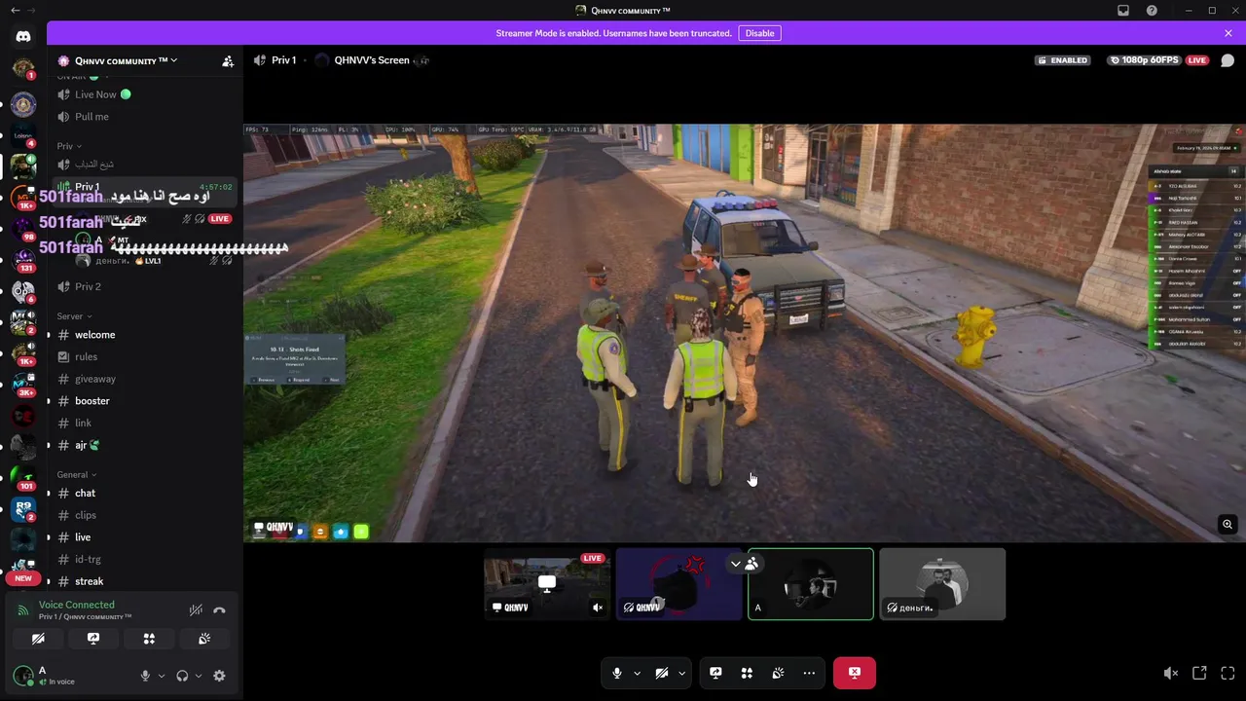Mute microphone in user panel
The height and width of the screenshot is (701, 1246).
pyautogui.click(x=145, y=676)
